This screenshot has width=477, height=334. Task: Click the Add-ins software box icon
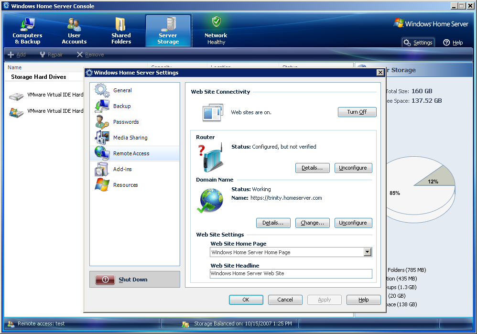[102, 170]
